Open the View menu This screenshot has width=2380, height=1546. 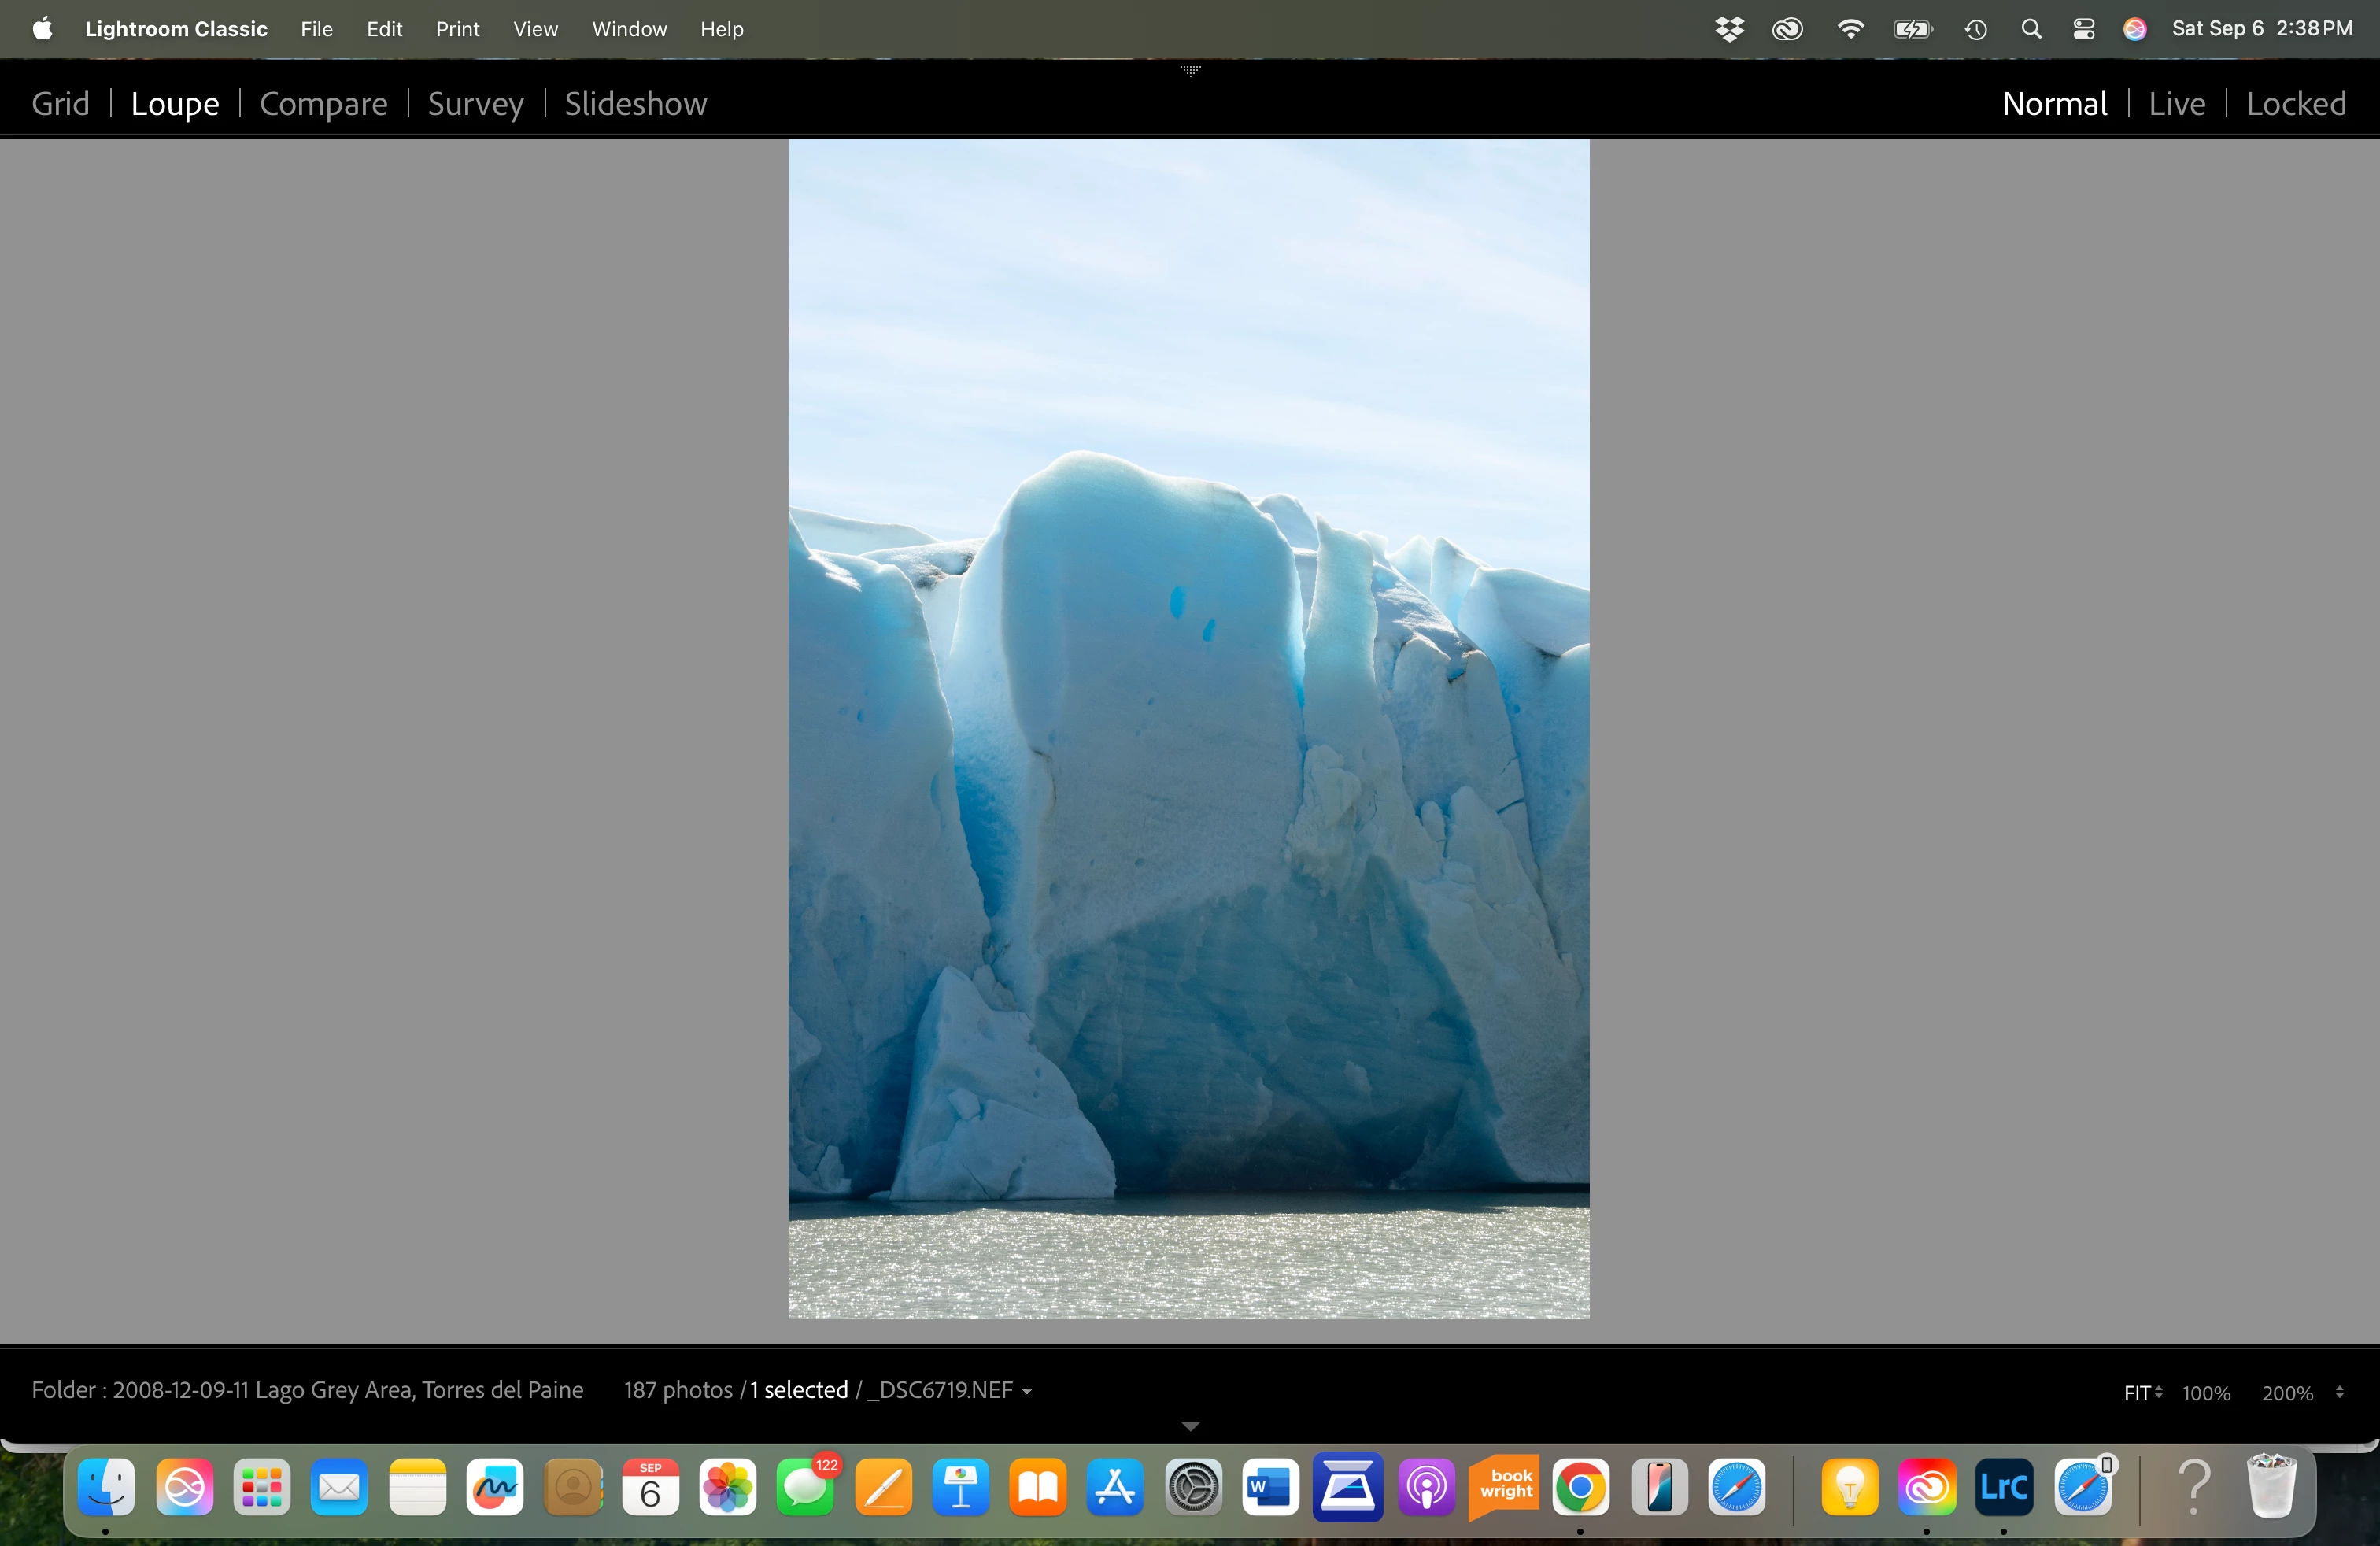(535, 29)
